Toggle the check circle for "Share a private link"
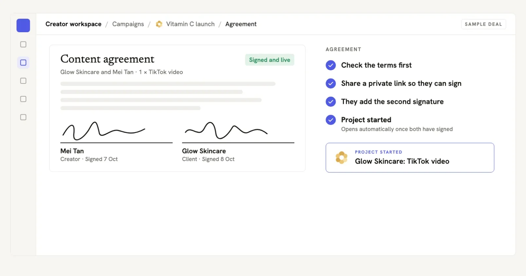Image resolution: width=526 pixels, height=276 pixels. pyautogui.click(x=331, y=83)
